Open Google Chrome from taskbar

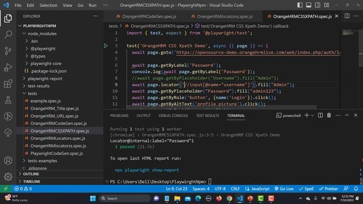pos(229,198)
